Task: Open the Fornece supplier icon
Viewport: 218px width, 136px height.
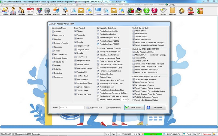Action: pos(13,11)
